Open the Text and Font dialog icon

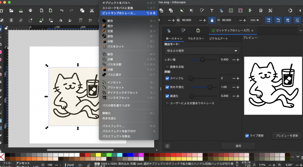tap(211, 11)
